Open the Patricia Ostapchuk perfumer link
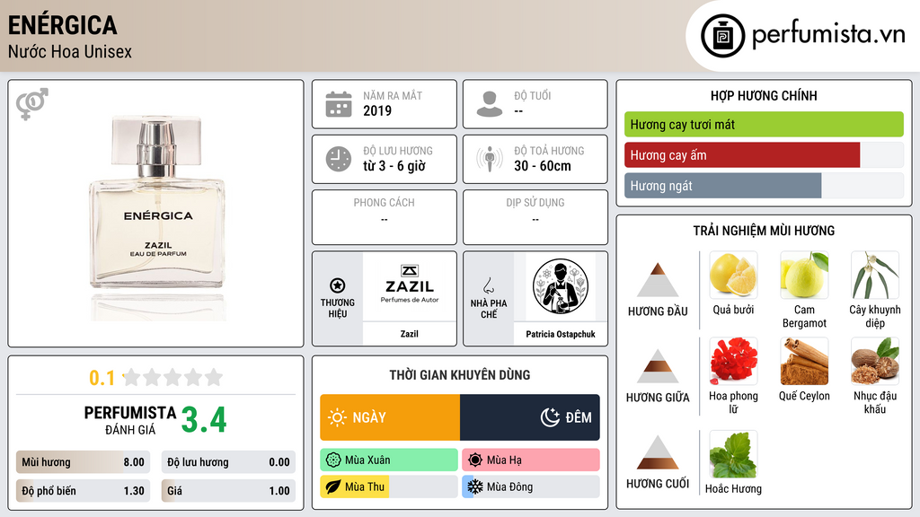The image size is (920, 517). point(561,334)
